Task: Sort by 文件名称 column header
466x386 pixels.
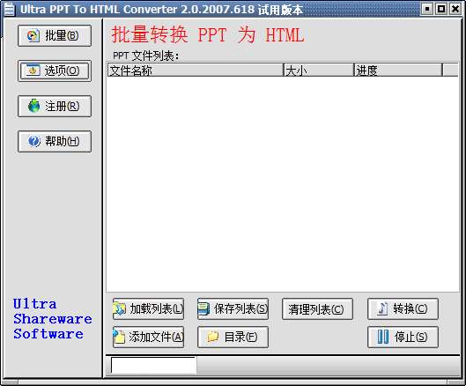Action: point(195,71)
